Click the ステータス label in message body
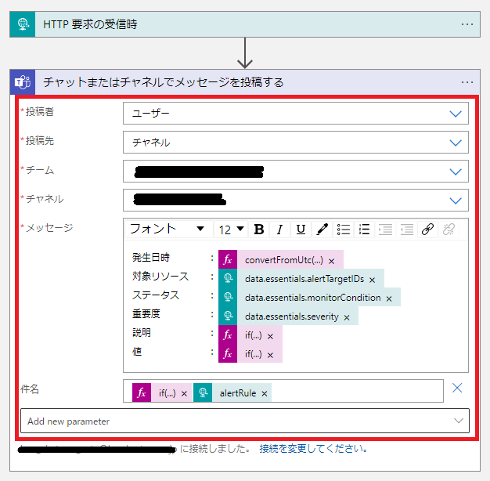490x481 pixels. (x=156, y=295)
